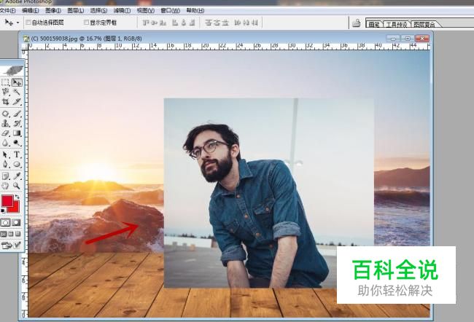Click Distribute Right Edges in options bar
Screen dimensions: 474x322
[x=255, y=23]
